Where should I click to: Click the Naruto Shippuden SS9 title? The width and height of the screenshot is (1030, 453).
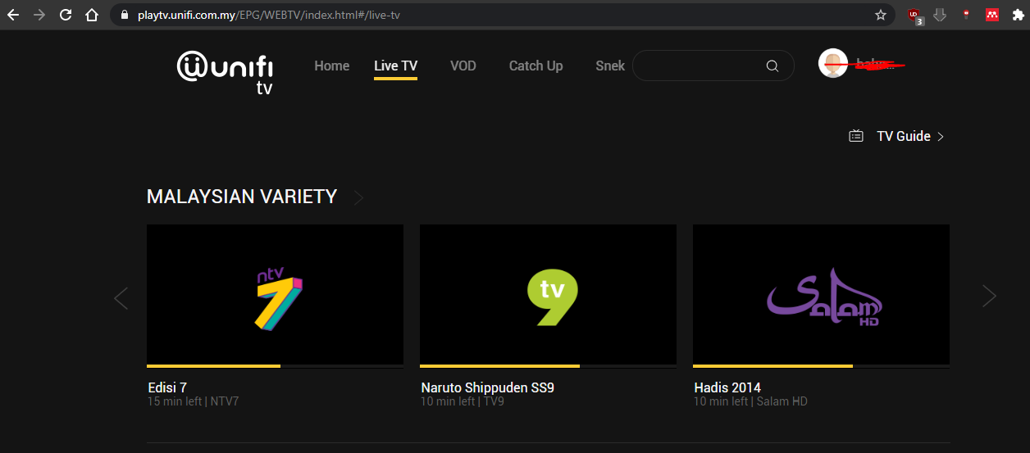(488, 387)
